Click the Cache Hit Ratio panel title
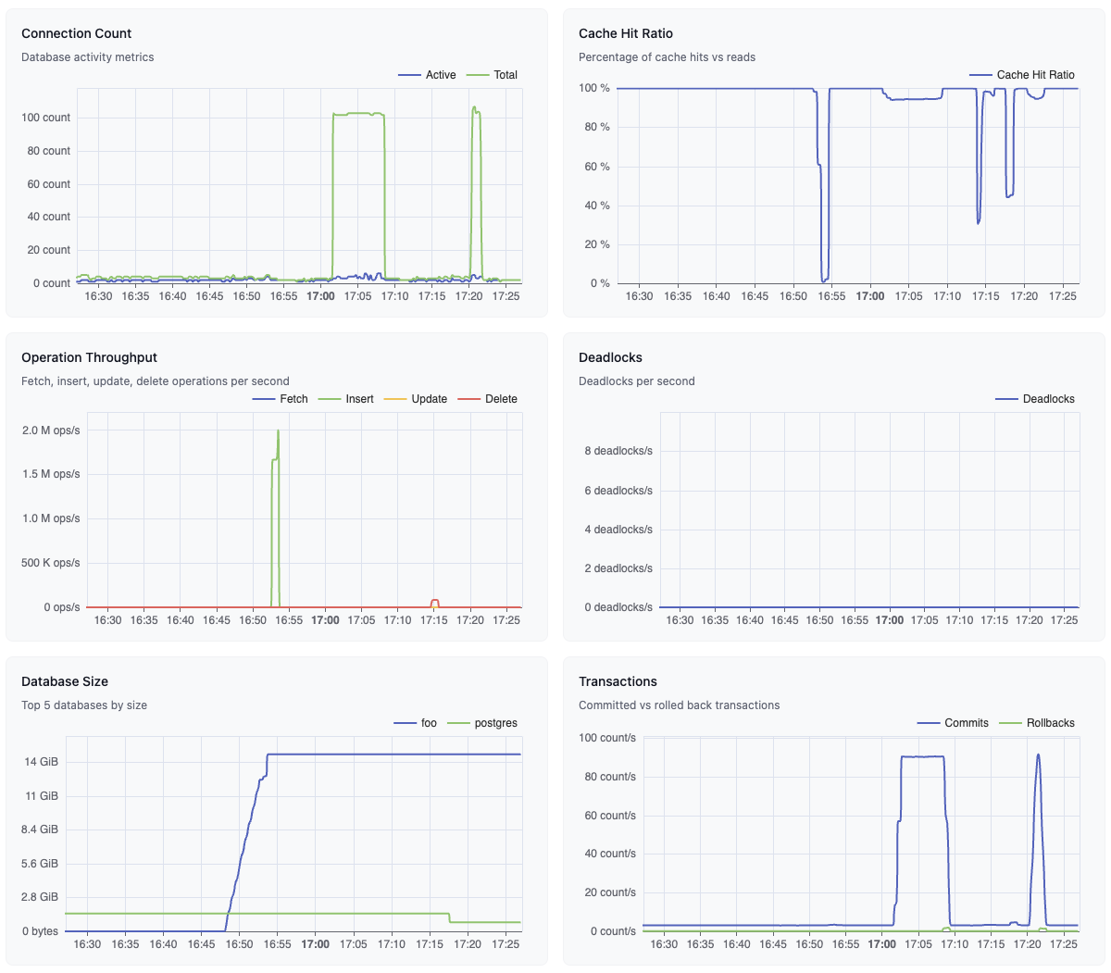 point(626,33)
